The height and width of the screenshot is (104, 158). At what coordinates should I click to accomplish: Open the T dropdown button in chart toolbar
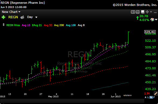[x=138, y=12]
